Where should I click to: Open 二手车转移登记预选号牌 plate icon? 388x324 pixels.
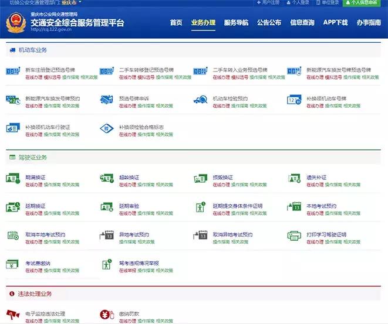[x=107, y=71]
